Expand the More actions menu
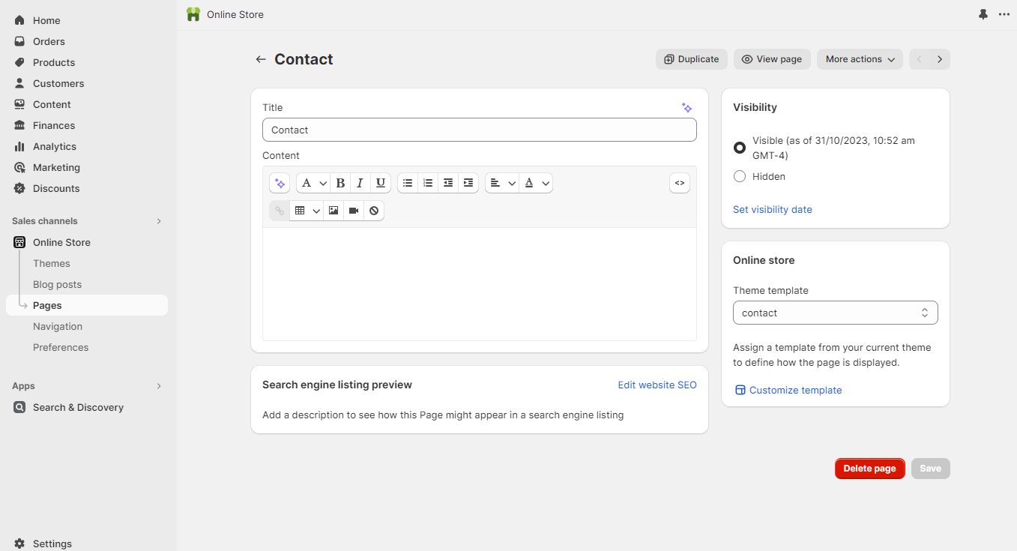Screen dimensions: 1017x551 click(x=860, y=59)
